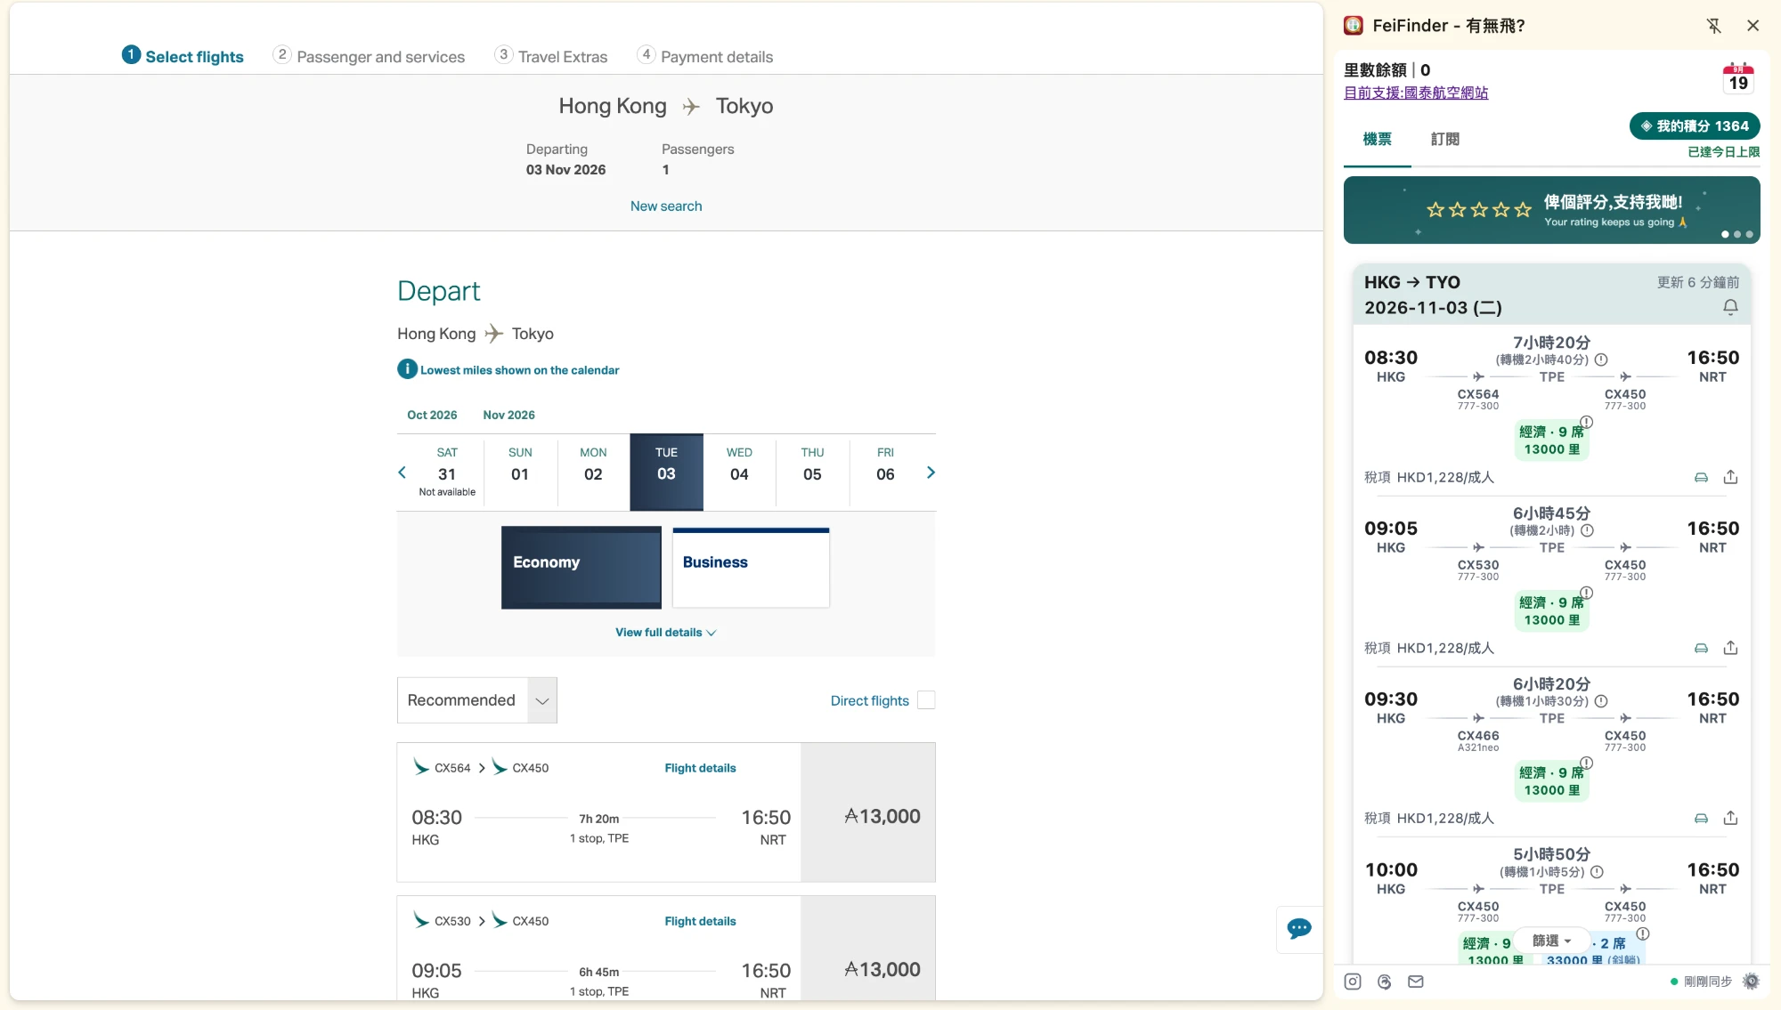Image resolution: width=1781 pixels, height=1010 pixels.
Task: Unpin the FeiFinder side panel
Action: click(1714, 26)
